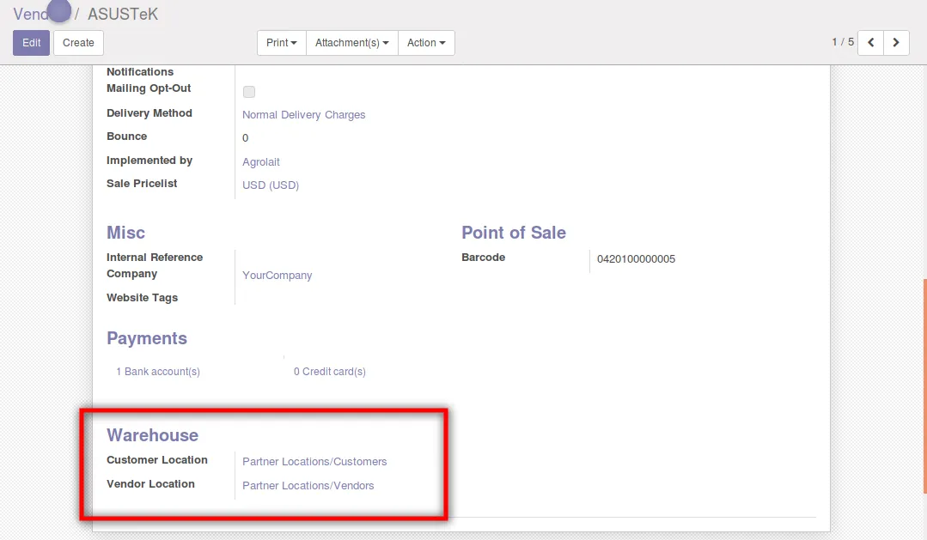Click the record counter 1 / 5
This screenshot has width=927, height=540.
[x=843, y=42]
